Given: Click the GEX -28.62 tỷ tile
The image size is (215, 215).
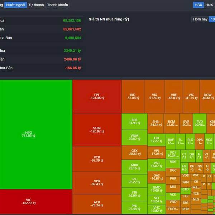Looking at the screenshot, I should click(134, 152).
